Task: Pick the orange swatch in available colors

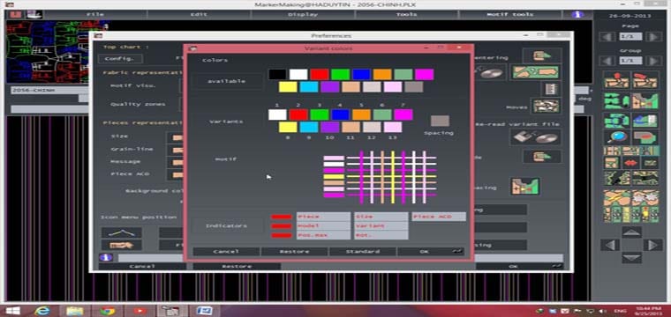Action: click(382, 75)
